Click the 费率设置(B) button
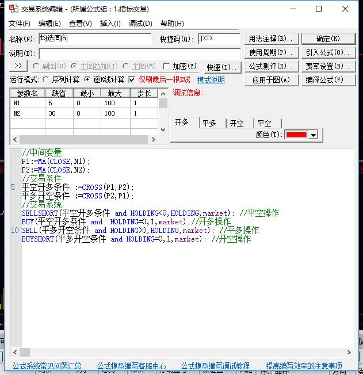 click(328, 66)
